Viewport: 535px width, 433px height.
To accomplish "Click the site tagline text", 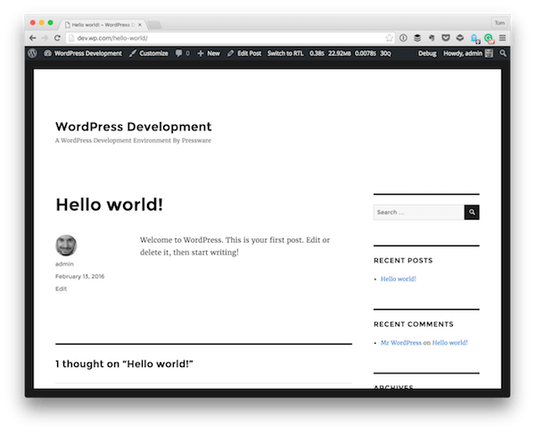I will tap(133, 140).
